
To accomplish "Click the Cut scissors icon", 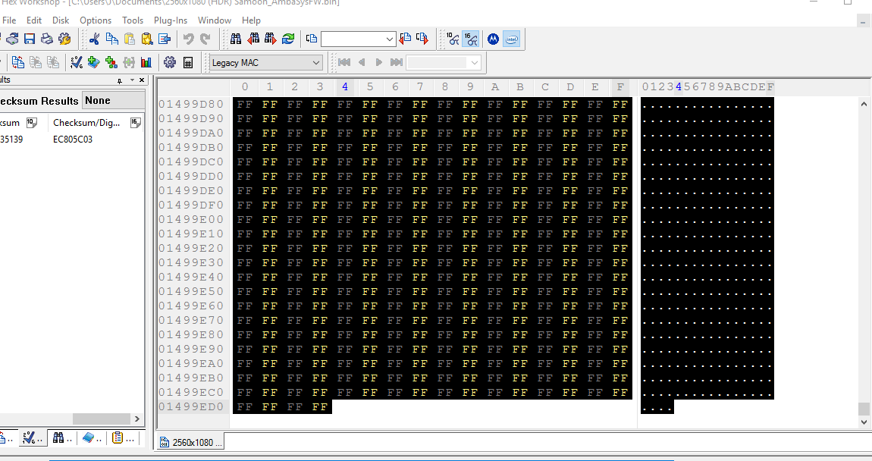I will [x=94, y=39].
